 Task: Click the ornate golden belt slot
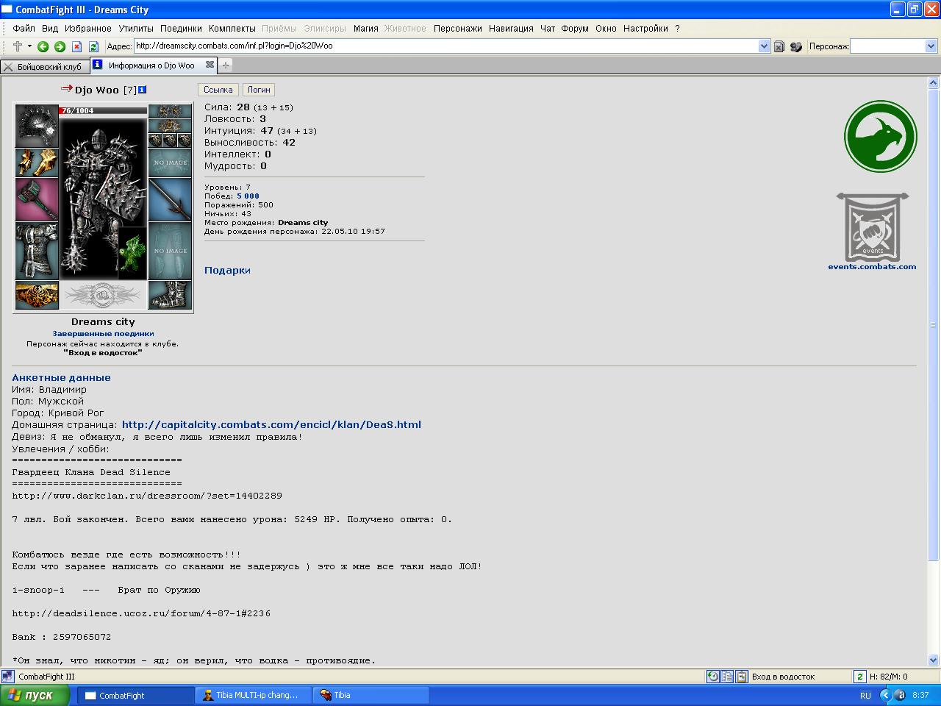coord(37,295)
